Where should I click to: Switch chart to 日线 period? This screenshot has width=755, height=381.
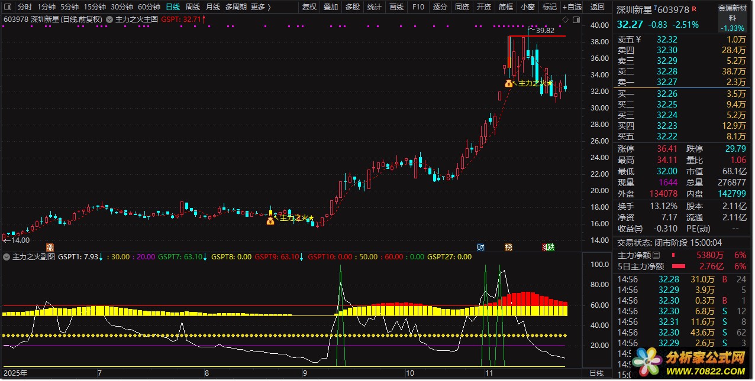pyautogui.click(x=173, y=7)
